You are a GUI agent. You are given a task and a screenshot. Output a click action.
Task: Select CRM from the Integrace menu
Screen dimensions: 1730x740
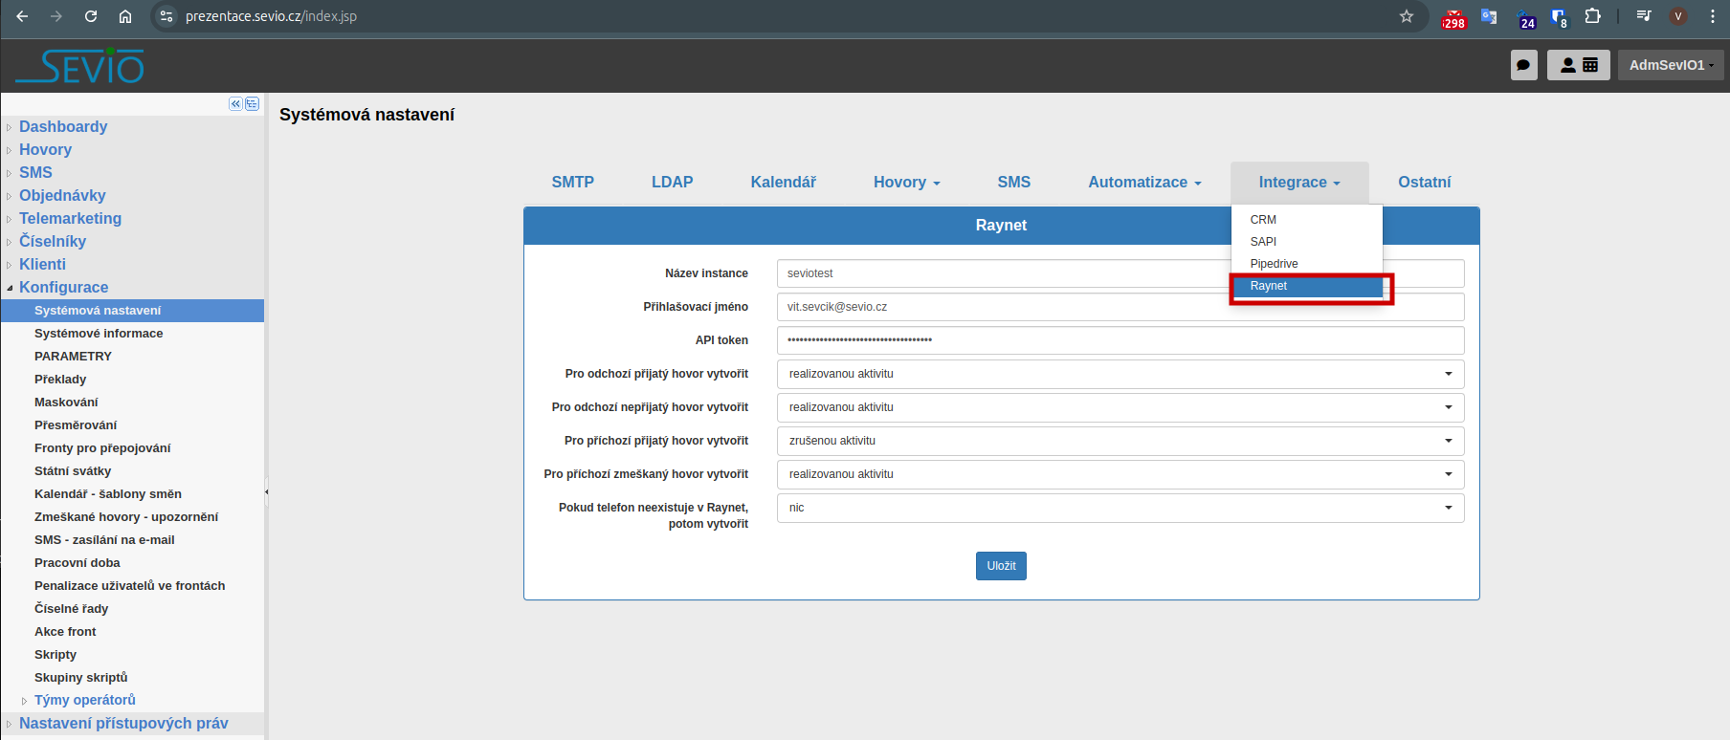(1263, 220)
